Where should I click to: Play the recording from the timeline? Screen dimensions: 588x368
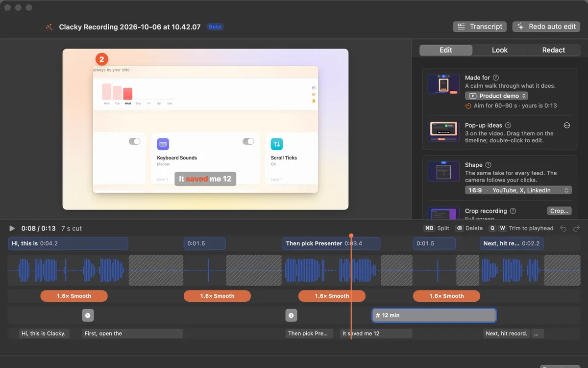point(12,228)
